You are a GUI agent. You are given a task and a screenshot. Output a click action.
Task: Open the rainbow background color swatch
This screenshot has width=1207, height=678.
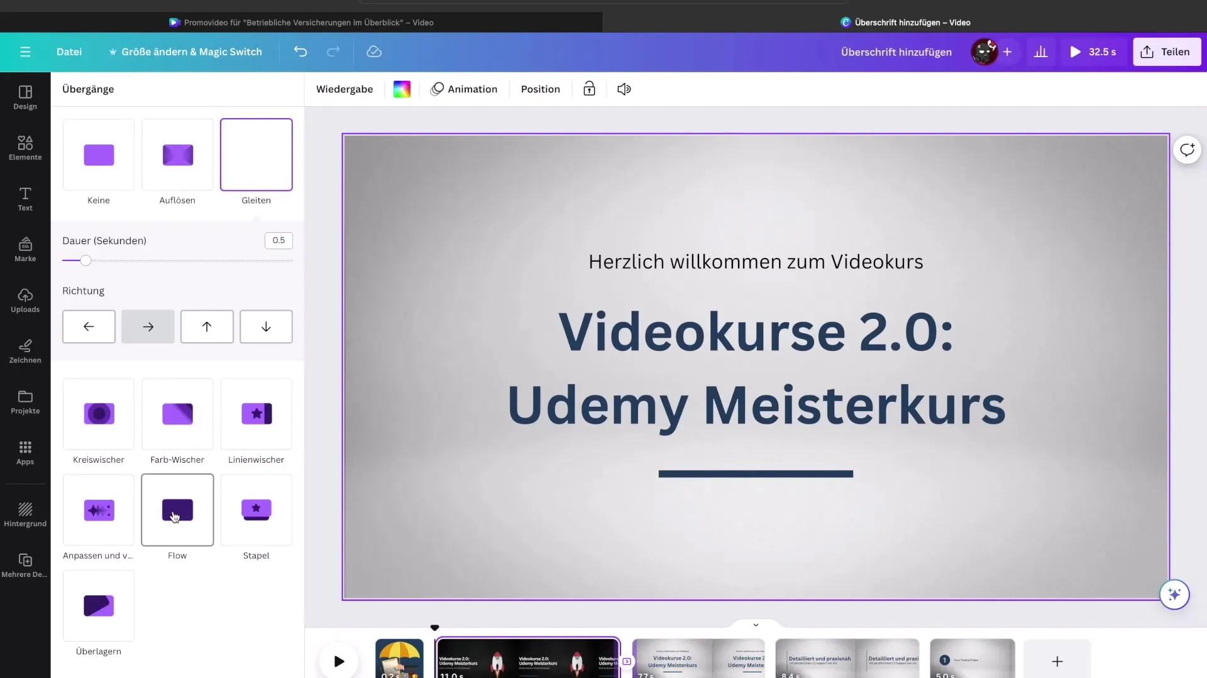pyautogui.click(x=402, y=89)
